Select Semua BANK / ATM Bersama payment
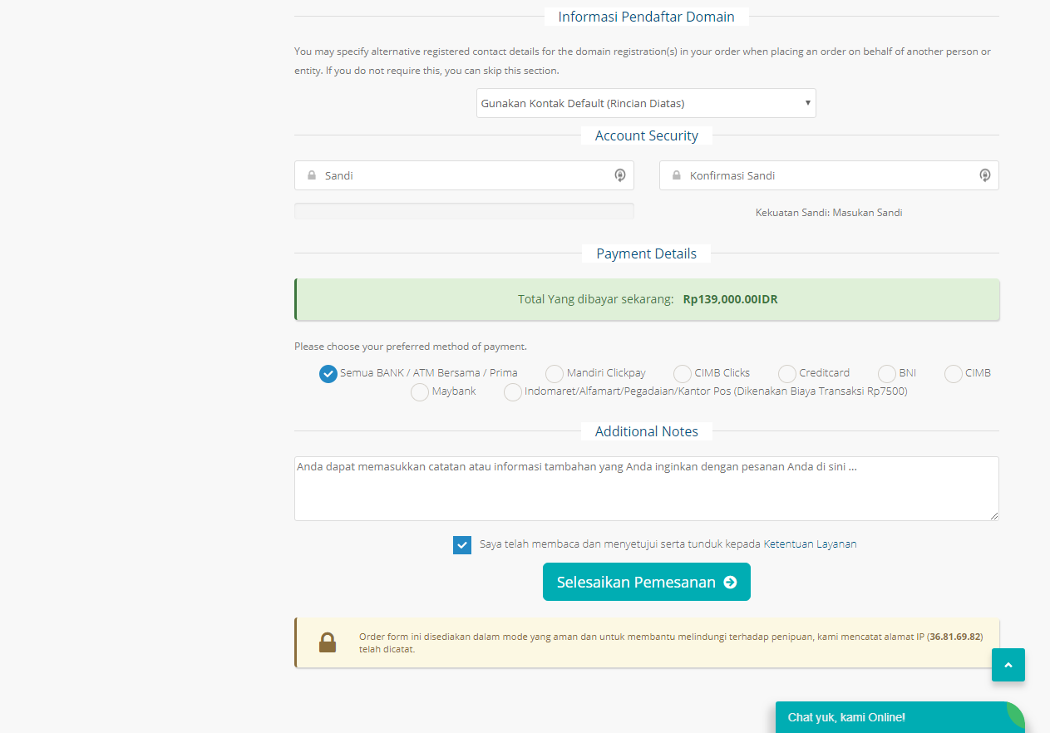 click(x=328, y=374)
